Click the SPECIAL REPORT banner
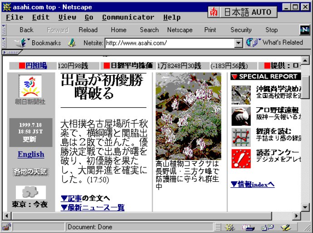 coord(265,76)
